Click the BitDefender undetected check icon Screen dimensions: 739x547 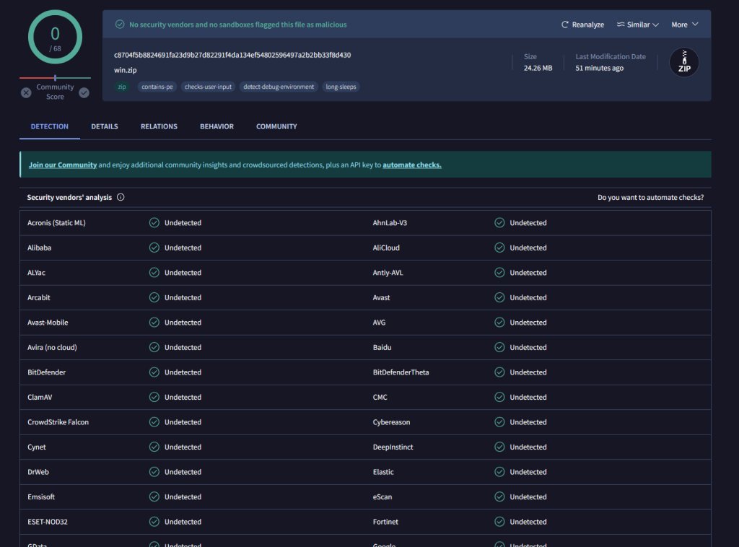point(154,372)
